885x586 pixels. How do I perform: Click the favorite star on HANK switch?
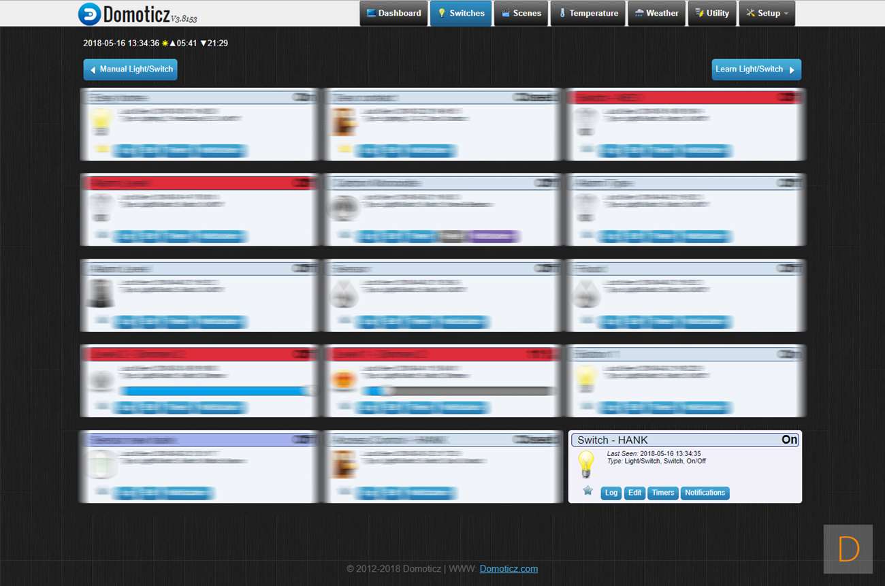coord(588,491)
